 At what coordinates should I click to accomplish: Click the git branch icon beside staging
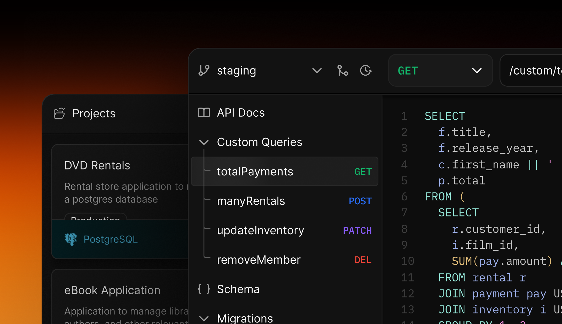click(204, 70)
